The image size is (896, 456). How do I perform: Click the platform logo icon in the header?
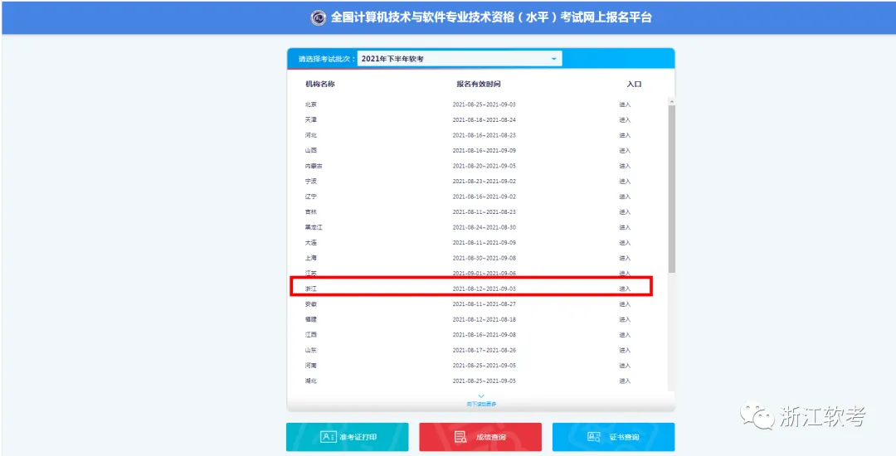tap(319, 17)
